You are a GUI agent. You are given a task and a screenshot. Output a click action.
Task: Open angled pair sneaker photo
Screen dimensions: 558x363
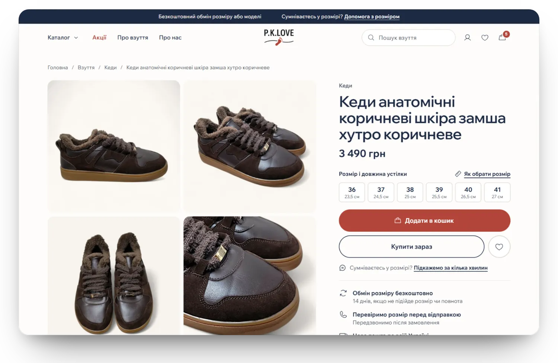(x=250, y=146)
